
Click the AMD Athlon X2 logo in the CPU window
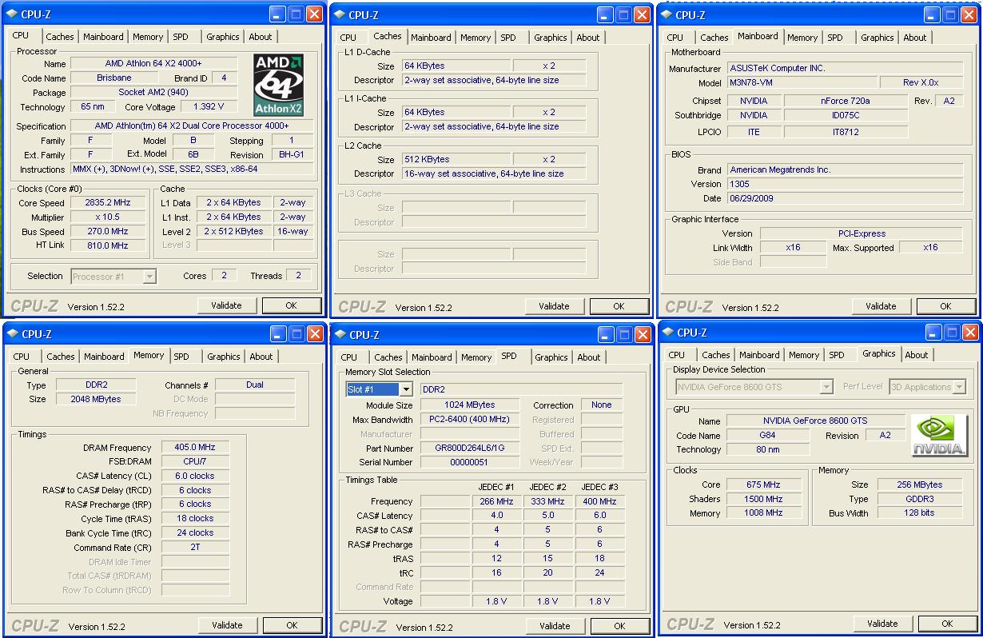pos(278,85)
